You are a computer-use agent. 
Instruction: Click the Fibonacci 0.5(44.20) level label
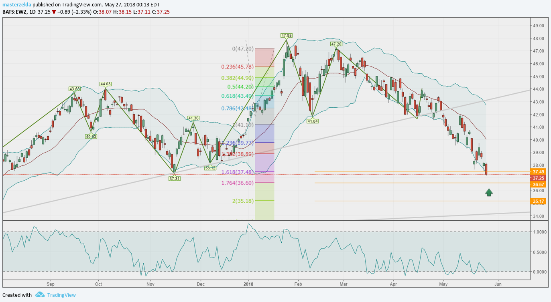240,87
